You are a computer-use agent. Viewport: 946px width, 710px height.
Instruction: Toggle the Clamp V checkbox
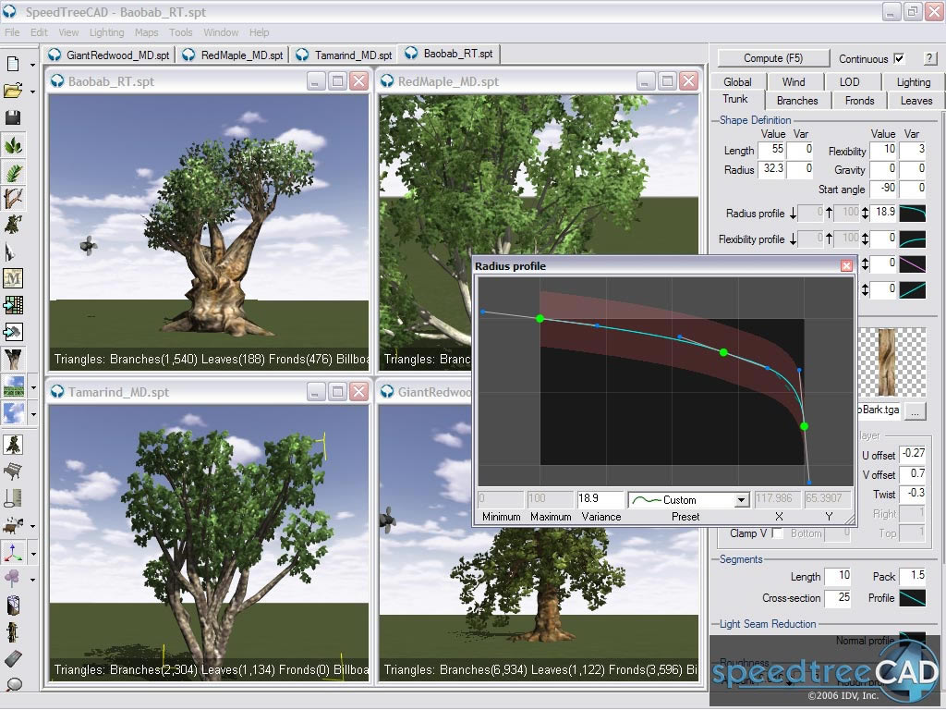click(x=778, y=533)
